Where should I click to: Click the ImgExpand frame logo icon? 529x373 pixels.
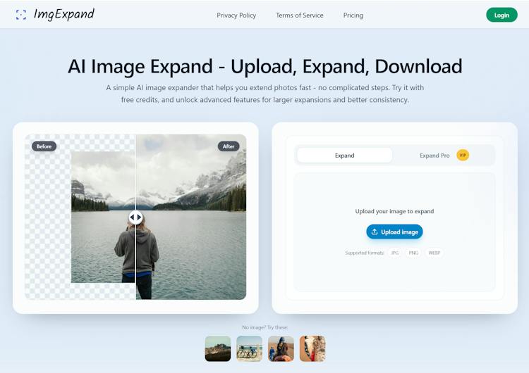[21, 15]
